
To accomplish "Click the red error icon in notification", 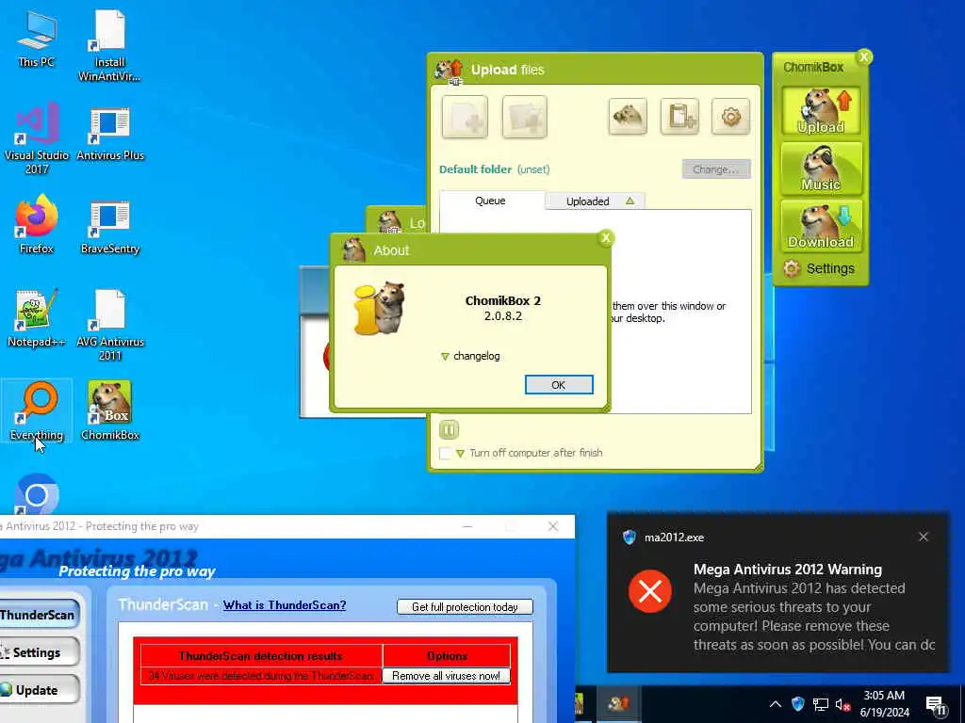I will tap(650, 591).
